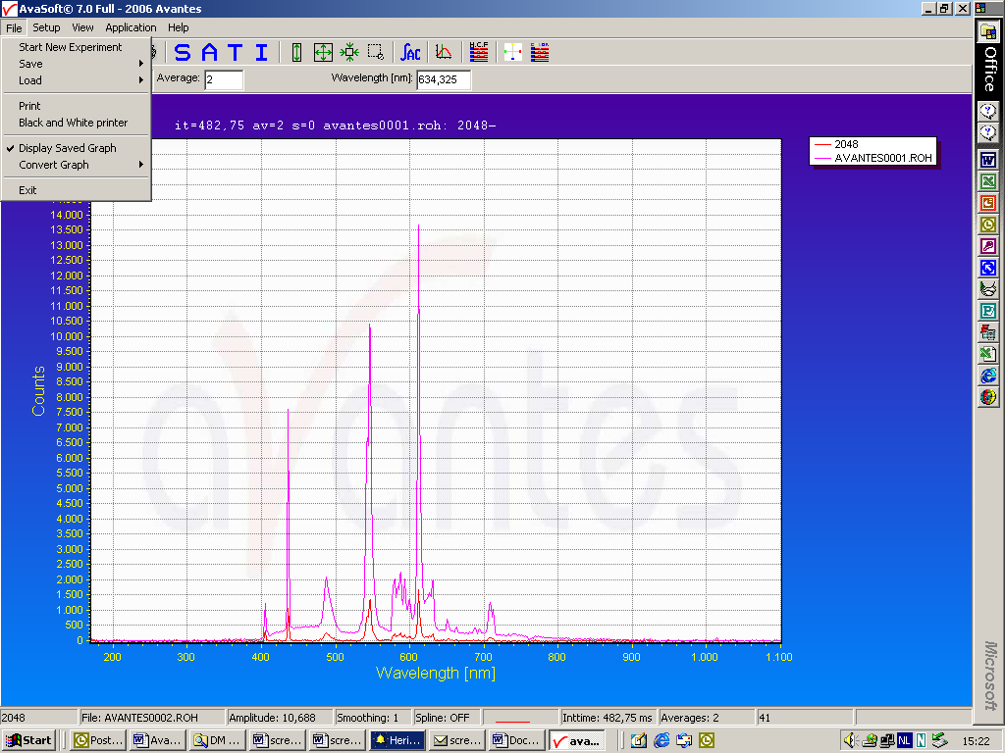The image size is (1005, 753).
Task: Click the open File menu title
Action: click(14, 27)
